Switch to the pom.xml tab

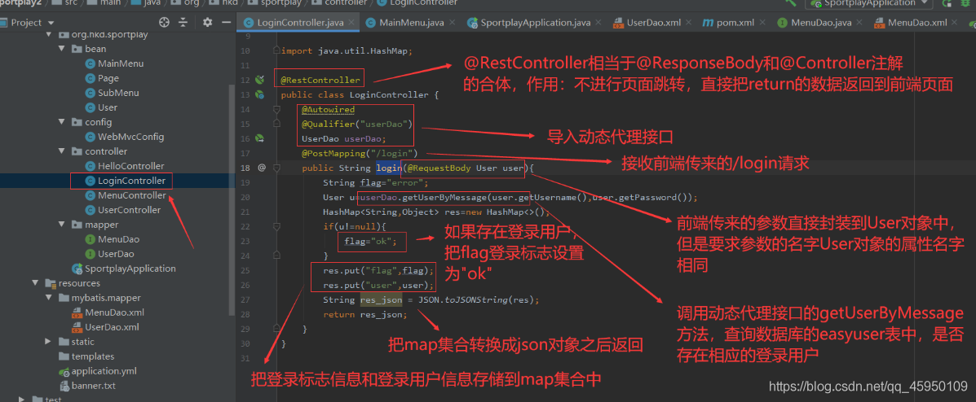735,23
